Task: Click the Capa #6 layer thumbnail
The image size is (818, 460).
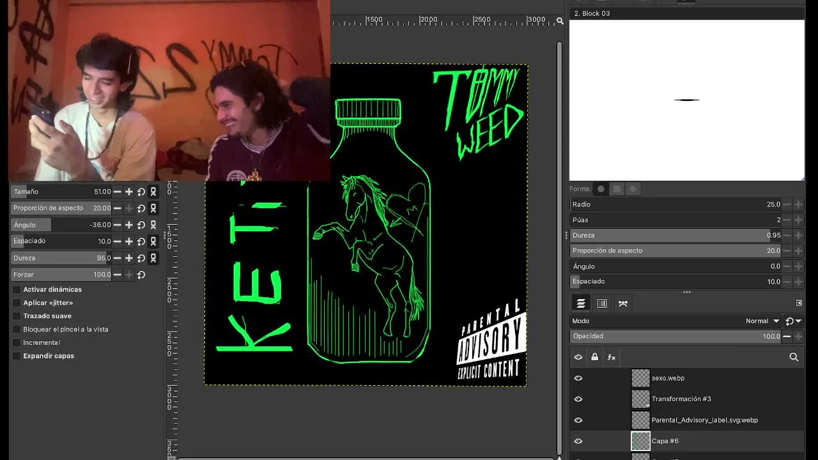Action: click(640, 441)
